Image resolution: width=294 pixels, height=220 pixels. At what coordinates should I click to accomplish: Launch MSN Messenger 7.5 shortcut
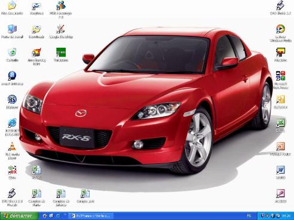point(61,5)
